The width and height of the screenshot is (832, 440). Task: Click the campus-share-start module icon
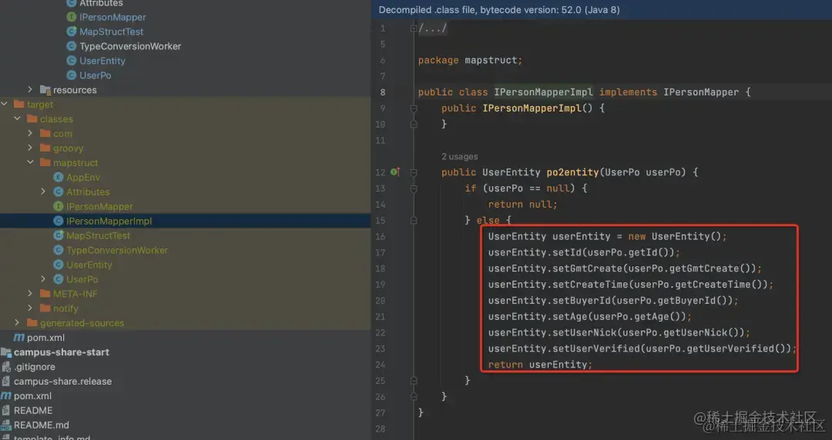point(6,352)
